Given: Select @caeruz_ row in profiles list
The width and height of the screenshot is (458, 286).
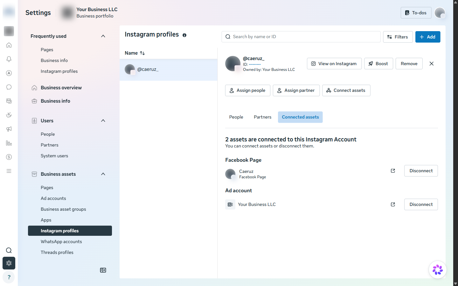Looking at the screenshot, I should click(169, 70).
